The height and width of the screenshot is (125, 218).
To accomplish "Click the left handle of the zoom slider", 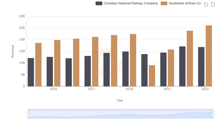I will click(x=28, y=114).
